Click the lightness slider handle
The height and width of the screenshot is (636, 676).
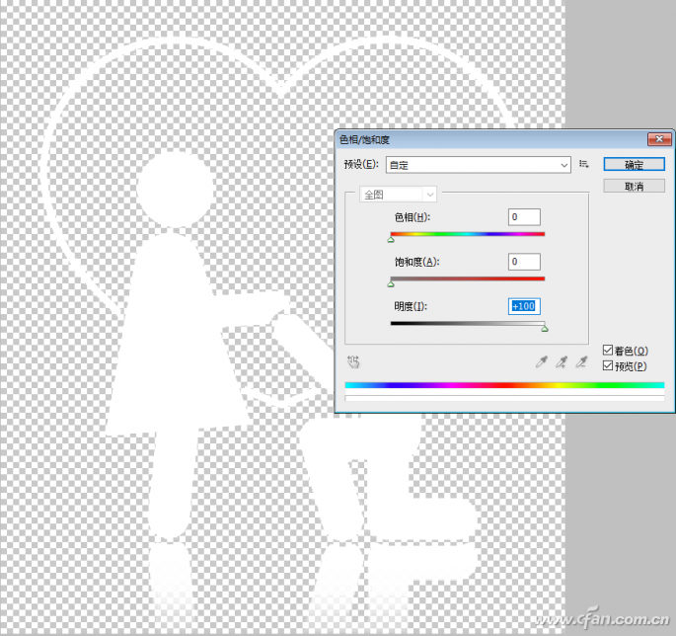coord(545,329)
